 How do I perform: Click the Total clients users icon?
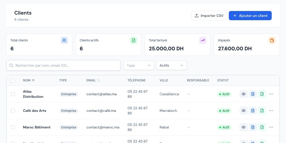(x=64, y=40)
